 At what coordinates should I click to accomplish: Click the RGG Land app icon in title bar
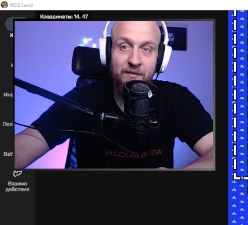pyautogui.click(x=4, y=5)
